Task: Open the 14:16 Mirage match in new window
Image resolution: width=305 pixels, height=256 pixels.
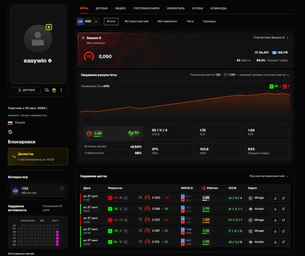Action: point(284,198)
